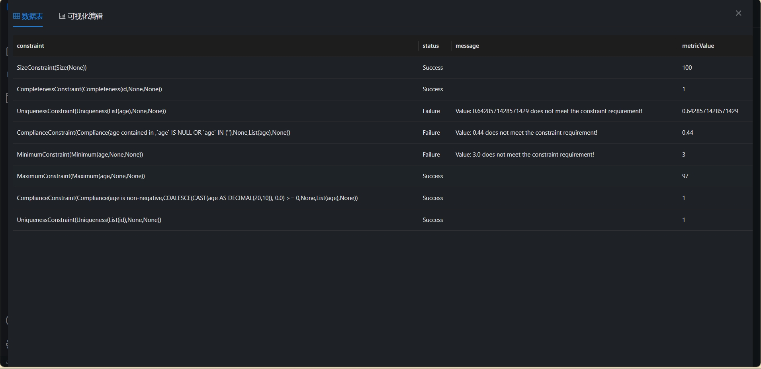Screen dimensions: 761x369
Task: Close the data table dialog
Action: pos(738,13)
